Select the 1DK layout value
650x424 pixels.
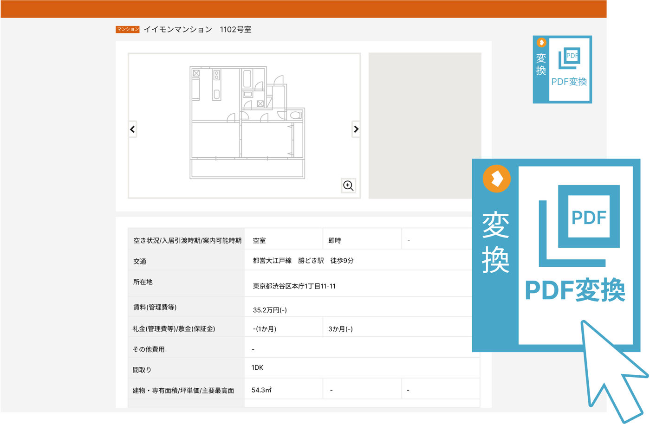coord(257,367)
